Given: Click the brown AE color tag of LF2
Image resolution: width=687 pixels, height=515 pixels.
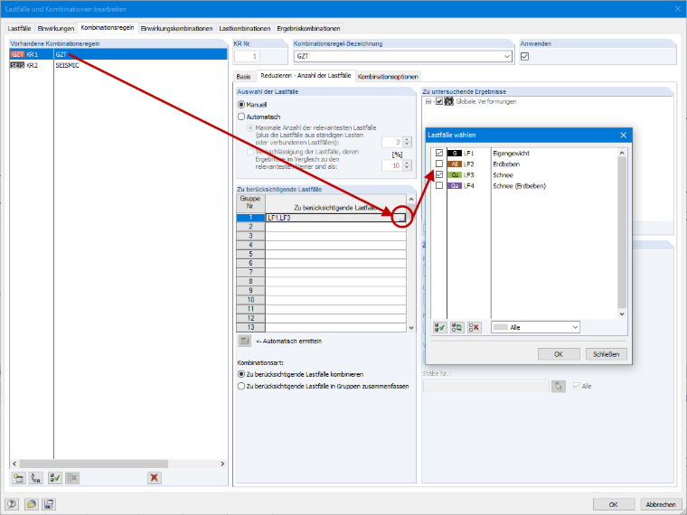Looking at the screenshot, I should 455,164.
